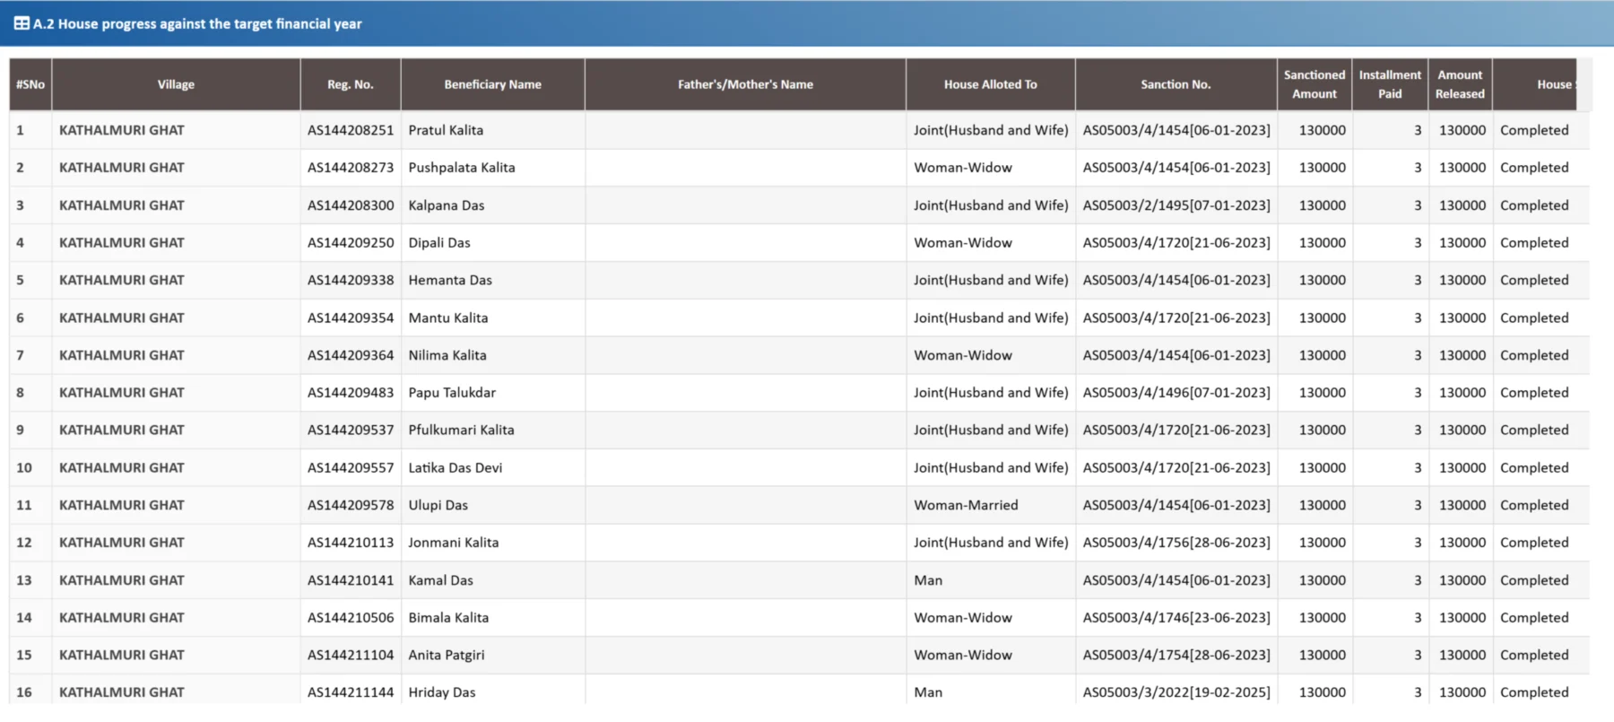Click beneficiary Latika Das Devi
Image resolution: width=1614 pixels, height=722 pixels.
click(456, 467)
